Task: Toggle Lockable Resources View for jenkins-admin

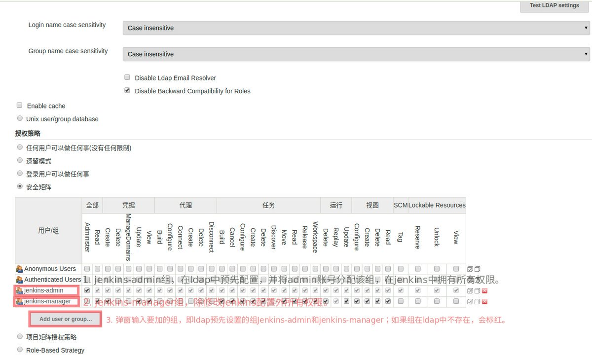Action: click(456, 290)
